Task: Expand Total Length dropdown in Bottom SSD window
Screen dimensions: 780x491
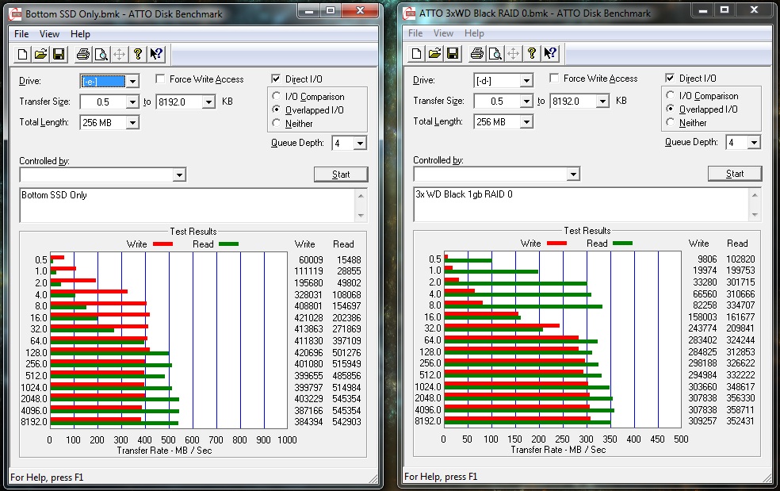Action: click(x=132, y=122)
